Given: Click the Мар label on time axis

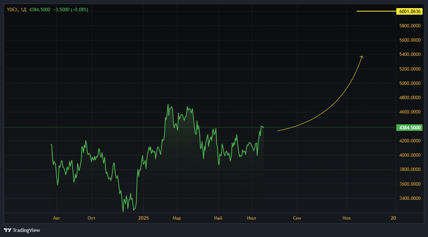Looking at the screenshot, I should coord(177,218).
